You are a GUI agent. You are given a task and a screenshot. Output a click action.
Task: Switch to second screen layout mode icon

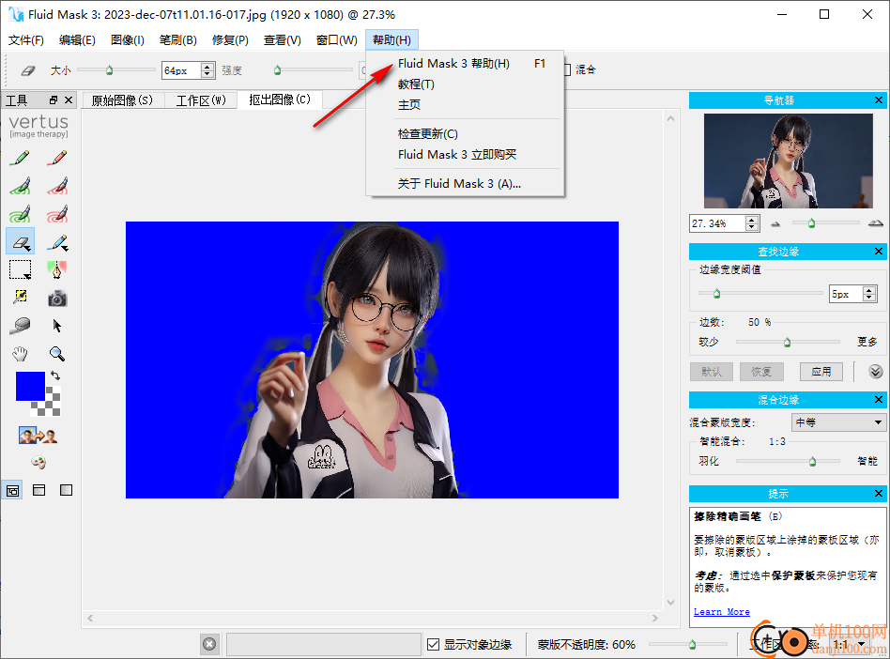click(x=39, y=490)
